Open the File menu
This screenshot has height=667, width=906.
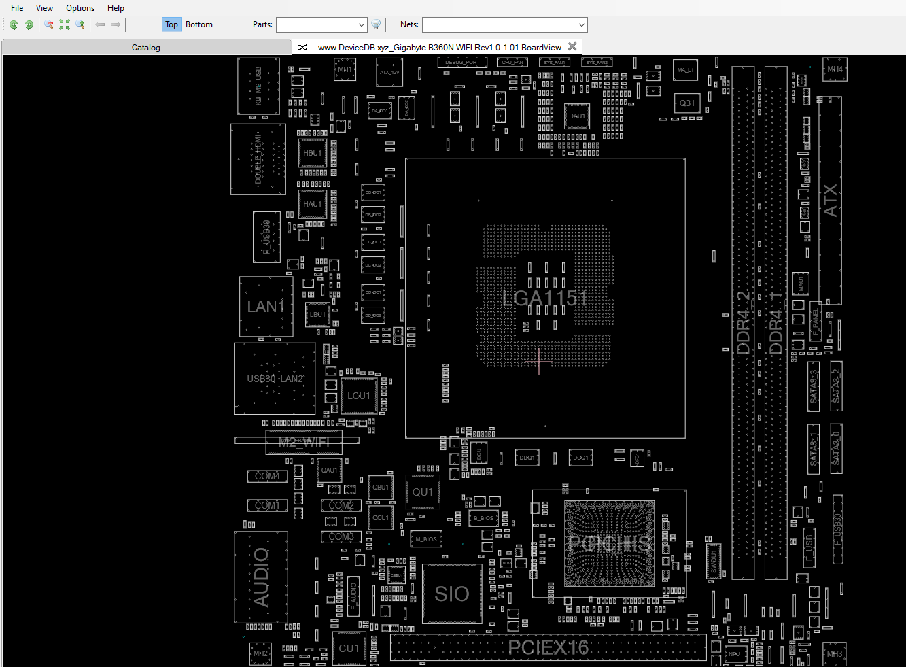(16, 7)
